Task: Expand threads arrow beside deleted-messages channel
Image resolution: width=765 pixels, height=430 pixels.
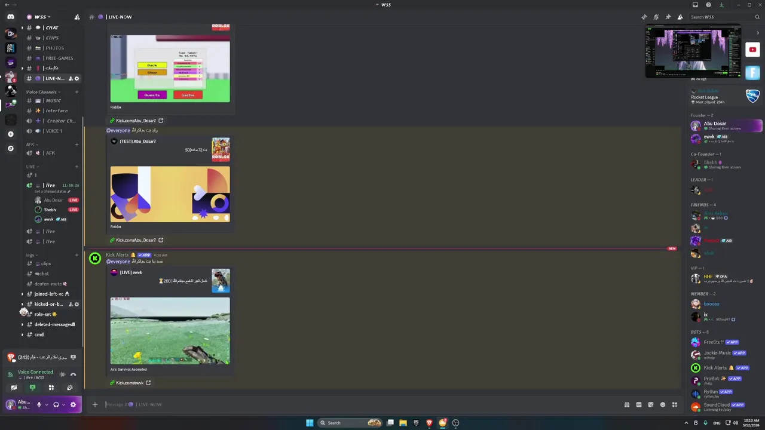Action: click(23, 324)
